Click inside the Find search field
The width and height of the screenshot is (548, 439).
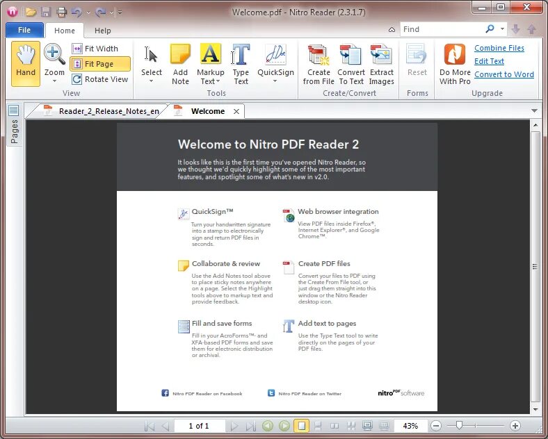click(442, 29)
